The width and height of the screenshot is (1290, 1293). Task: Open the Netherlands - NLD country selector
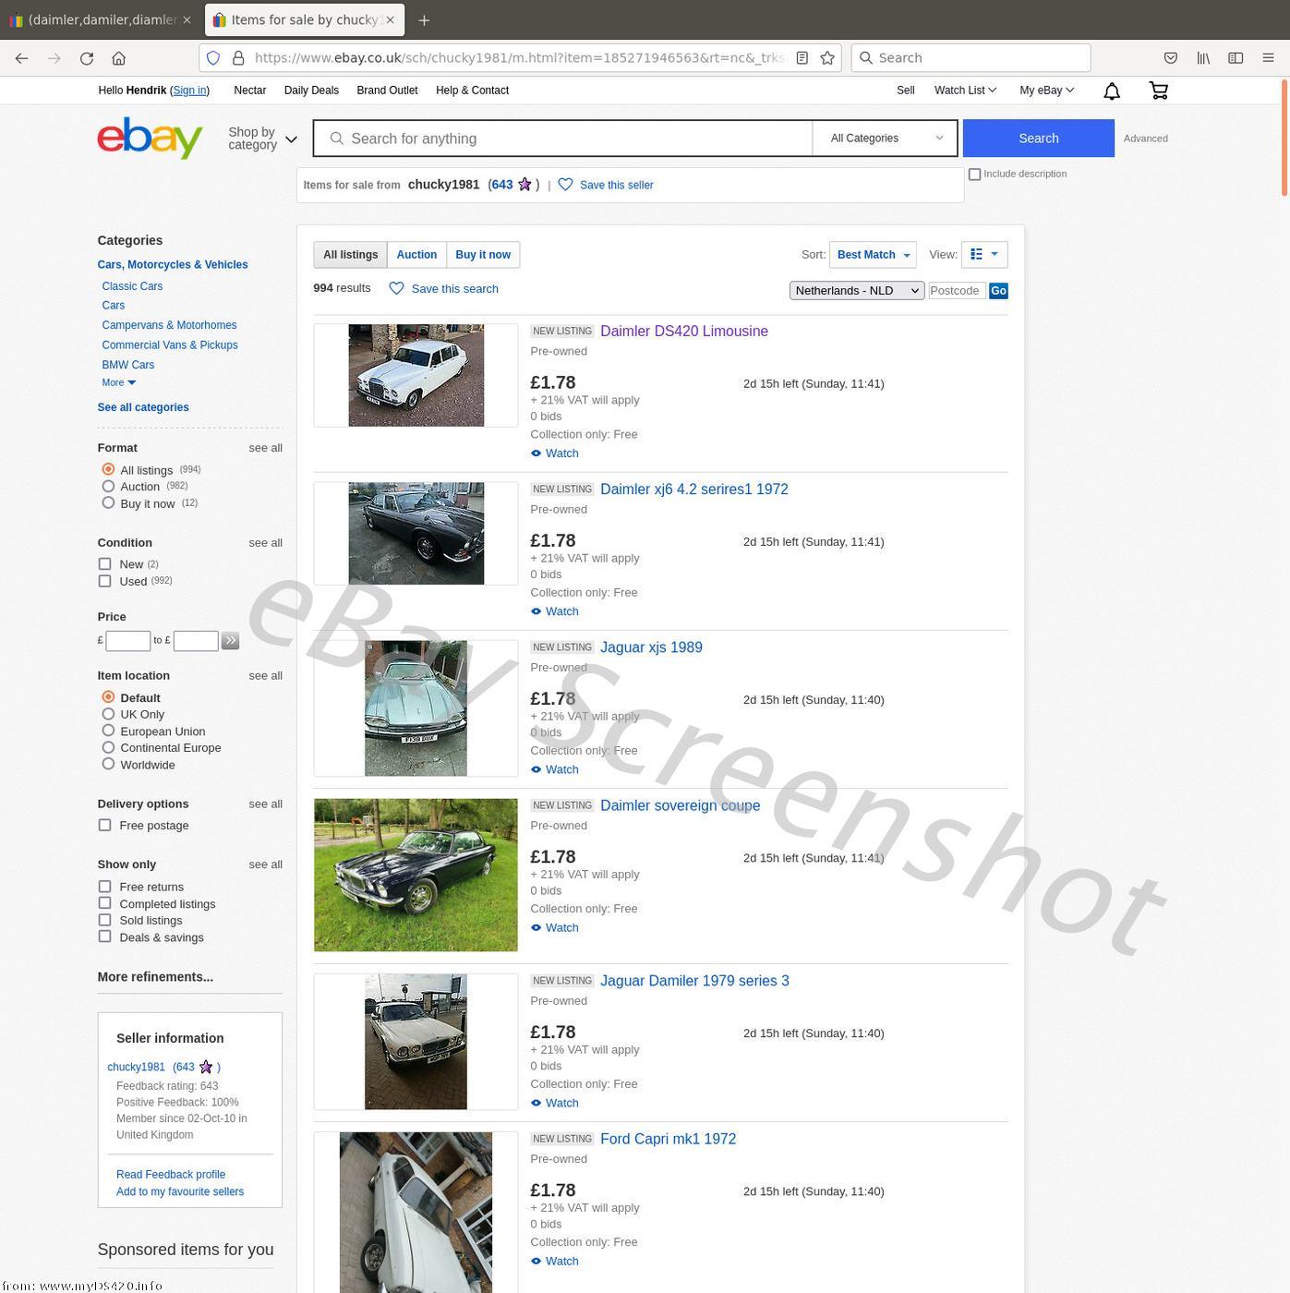(856, 291)
